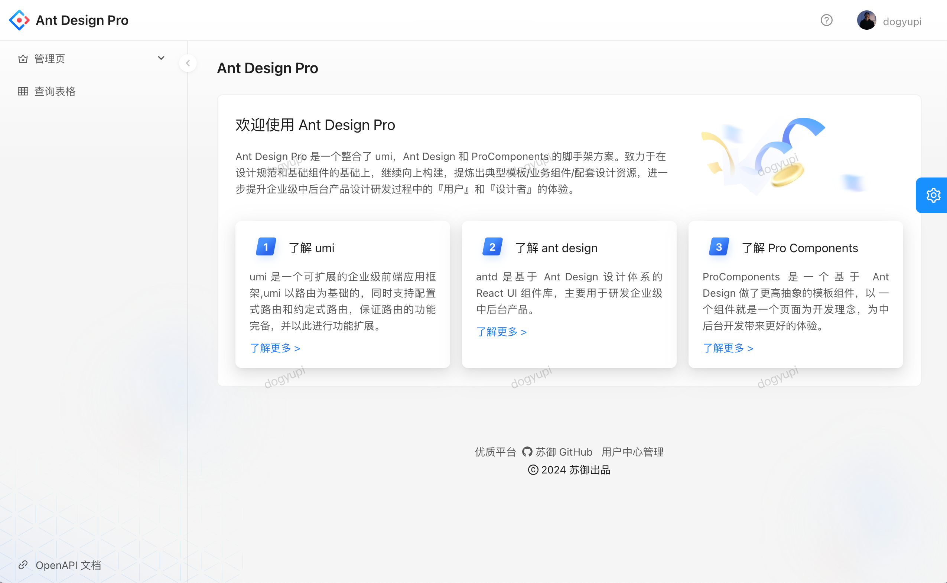Collapse the sidebar with arrow button
The height and width of the screenshot is (583, 947).
click(x=188, y=63)
